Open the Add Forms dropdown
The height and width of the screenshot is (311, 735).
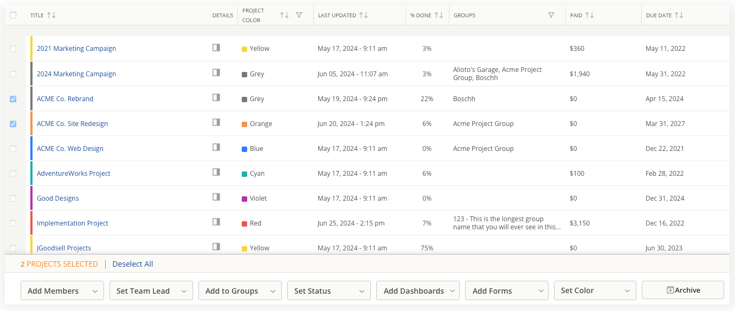507,290
